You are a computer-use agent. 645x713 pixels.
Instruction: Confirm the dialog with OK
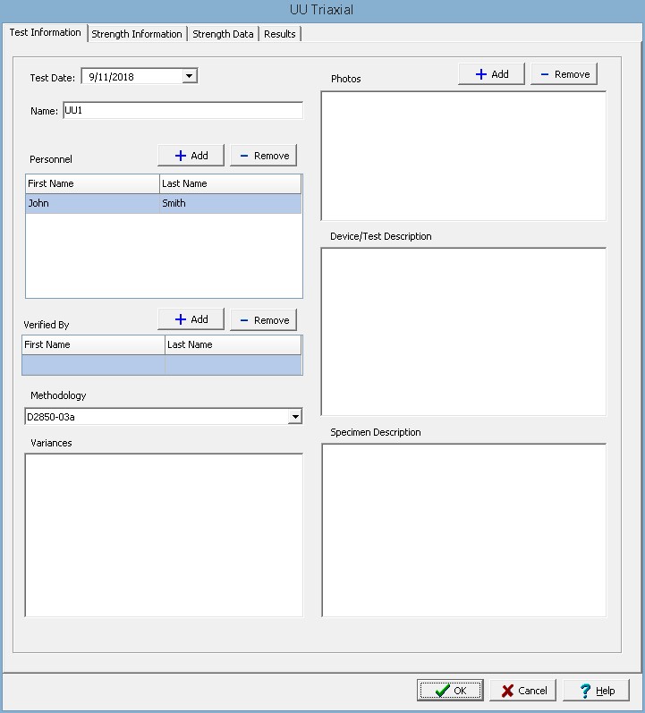450,691
